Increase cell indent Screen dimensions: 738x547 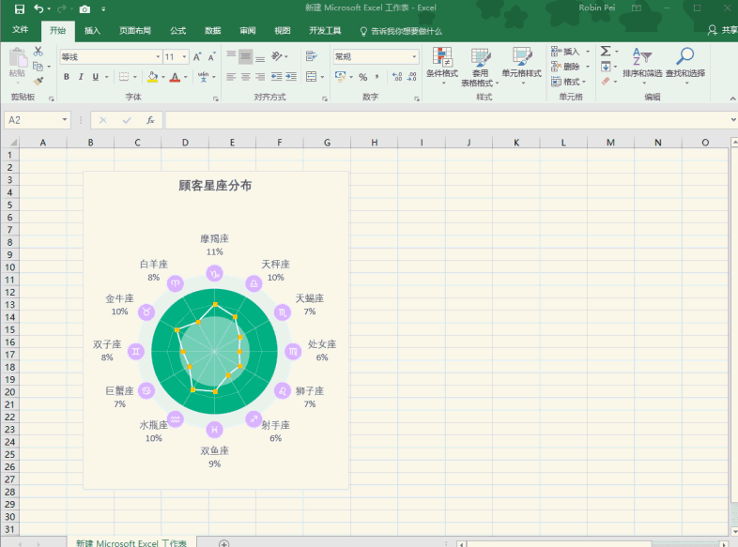point(291,77)
